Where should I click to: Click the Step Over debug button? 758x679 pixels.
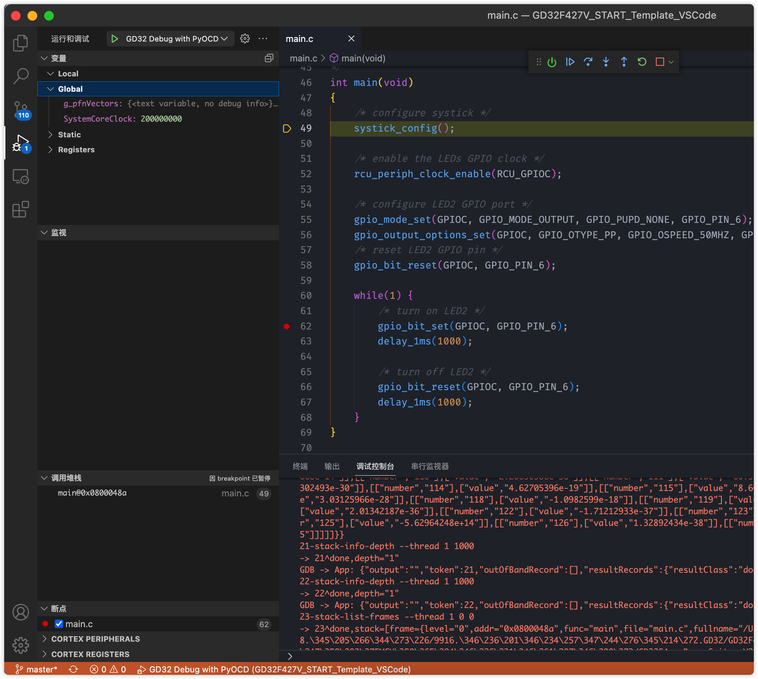588,62
